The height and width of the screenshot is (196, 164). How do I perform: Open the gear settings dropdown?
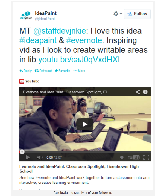(118, 14)
